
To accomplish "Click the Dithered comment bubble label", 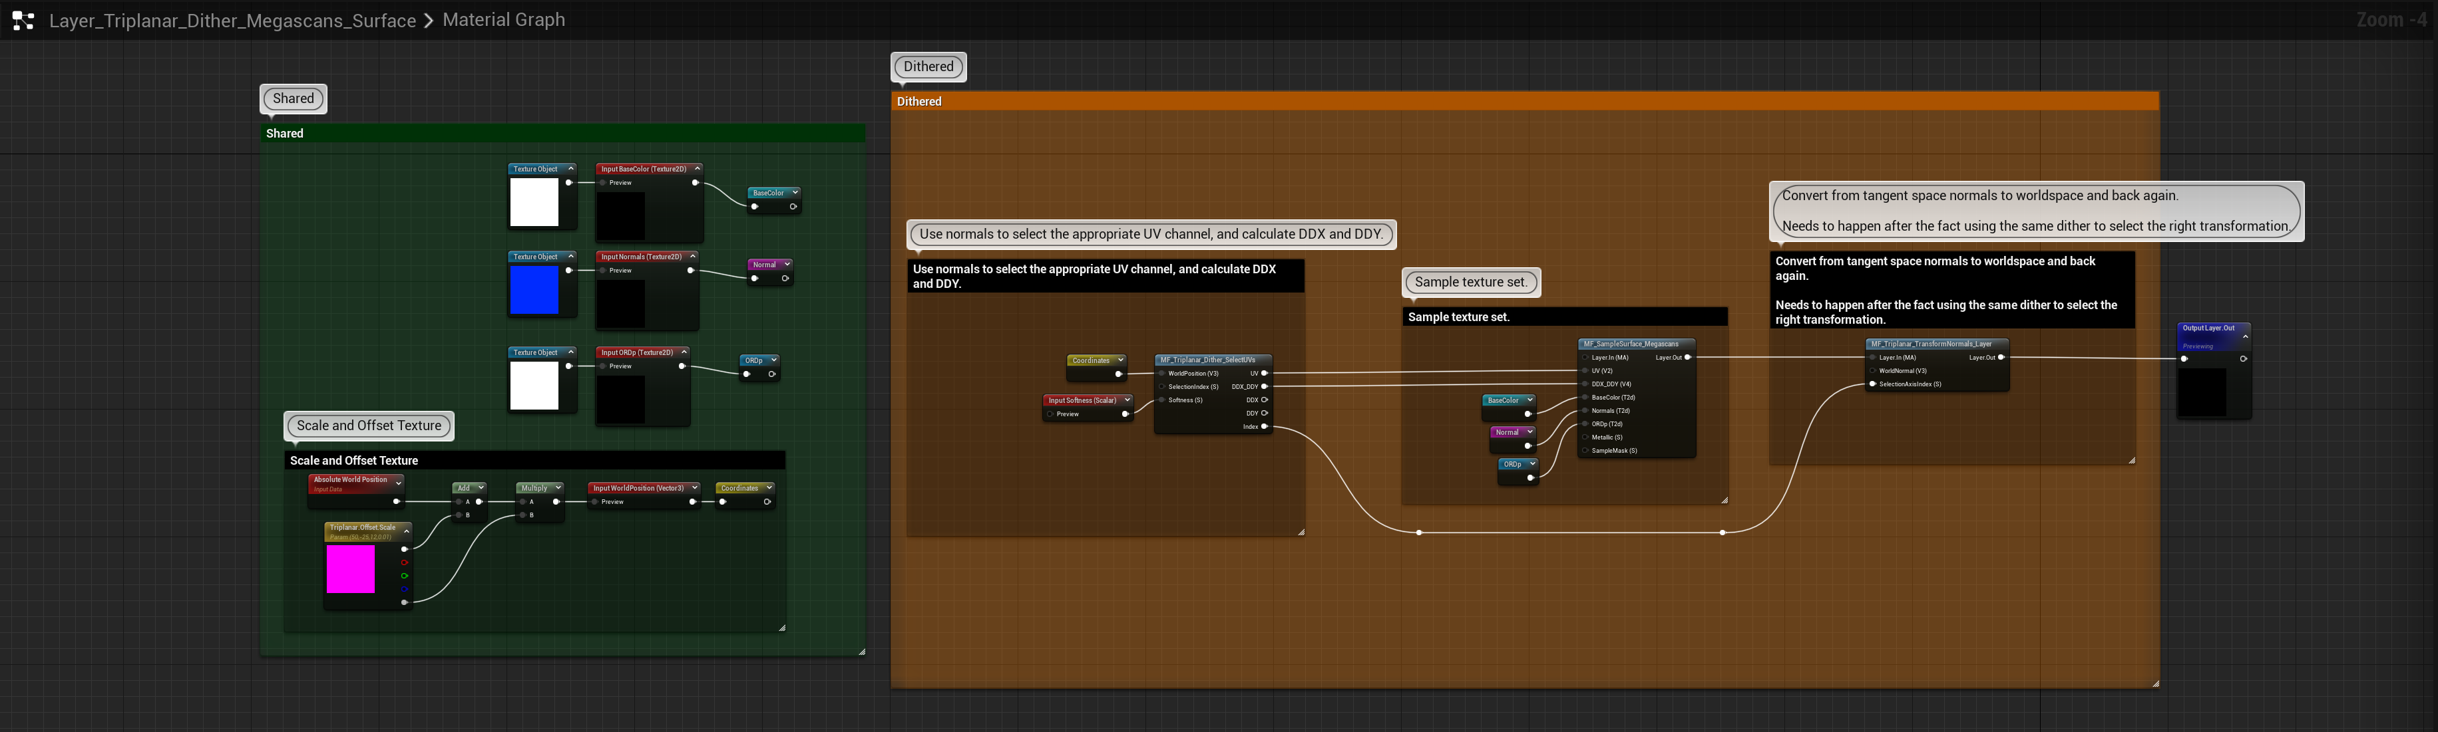I will click(x=928, y=66).
